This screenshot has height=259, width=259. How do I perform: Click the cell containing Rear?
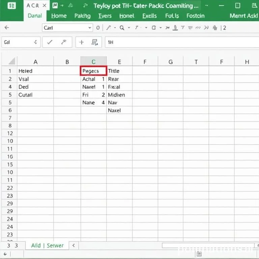click(x=119, y=79)
